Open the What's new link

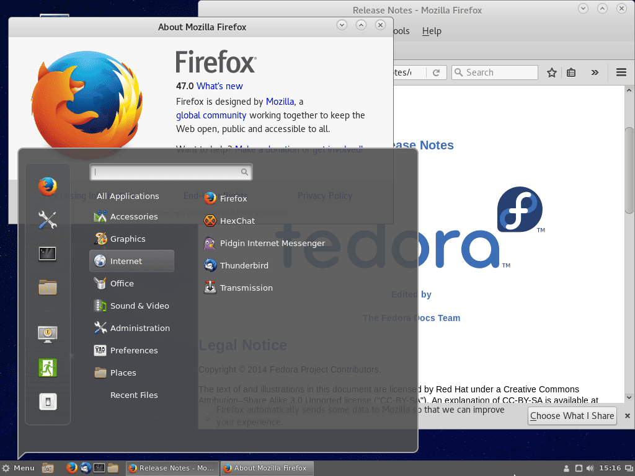tap(220, 86)
